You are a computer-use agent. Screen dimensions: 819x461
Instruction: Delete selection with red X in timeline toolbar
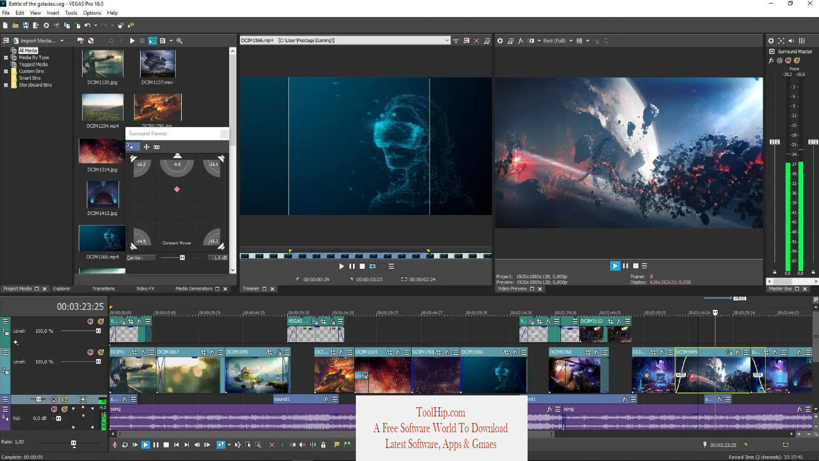(x=272, y=445)
